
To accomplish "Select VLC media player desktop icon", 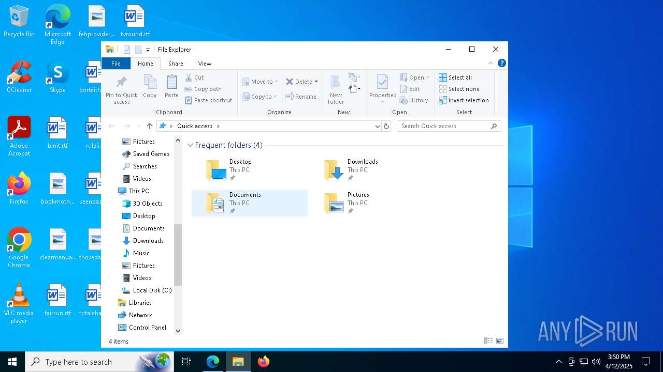I will [x=19, y=304].
